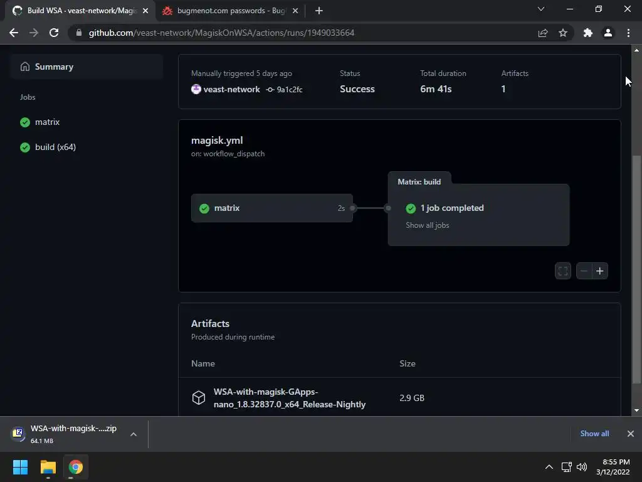Zoom in the workflow graph
This screenshot has width=642, height=482.
600,271
